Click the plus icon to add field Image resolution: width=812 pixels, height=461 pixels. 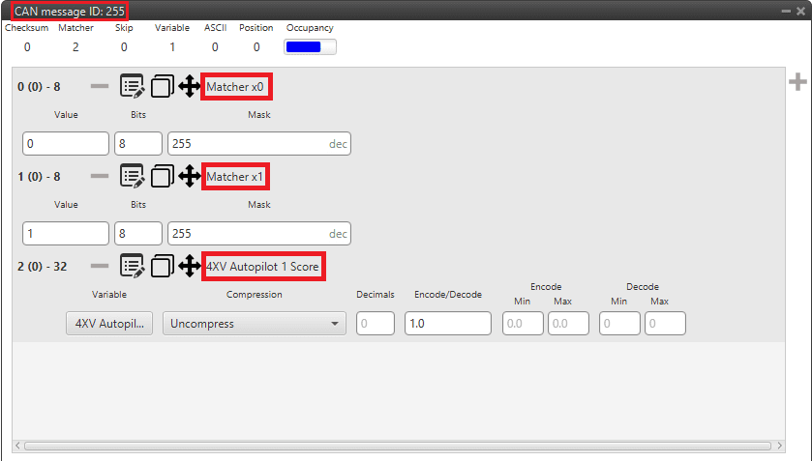coord(797,83)
